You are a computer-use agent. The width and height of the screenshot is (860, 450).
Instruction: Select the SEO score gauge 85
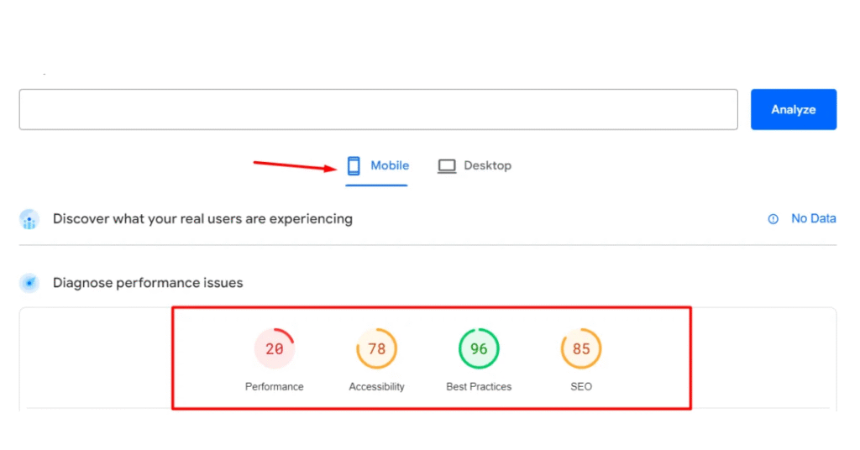[581, 348]
